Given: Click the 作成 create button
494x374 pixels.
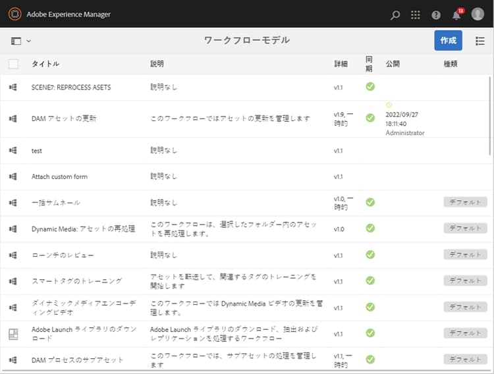Looking at the screenshot, I should pyautogui.click(x=448, y=40).
